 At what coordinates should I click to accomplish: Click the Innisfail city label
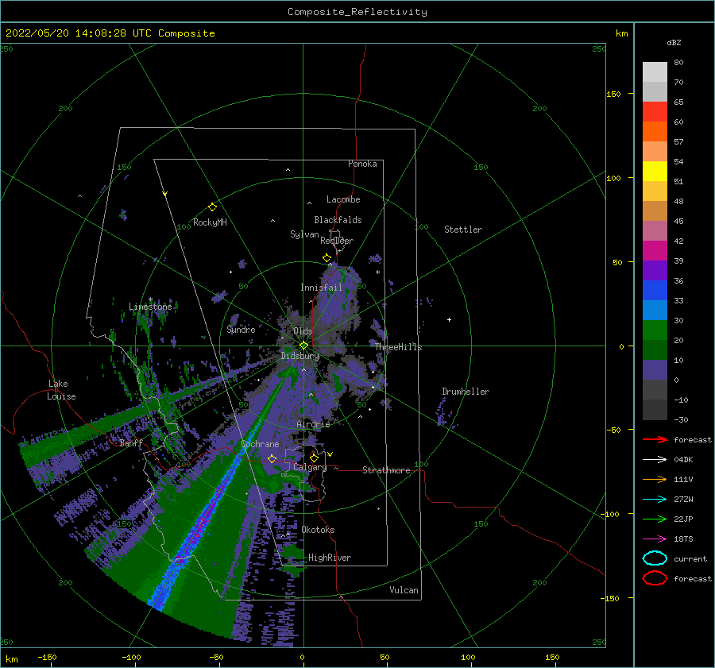point(321,288)
